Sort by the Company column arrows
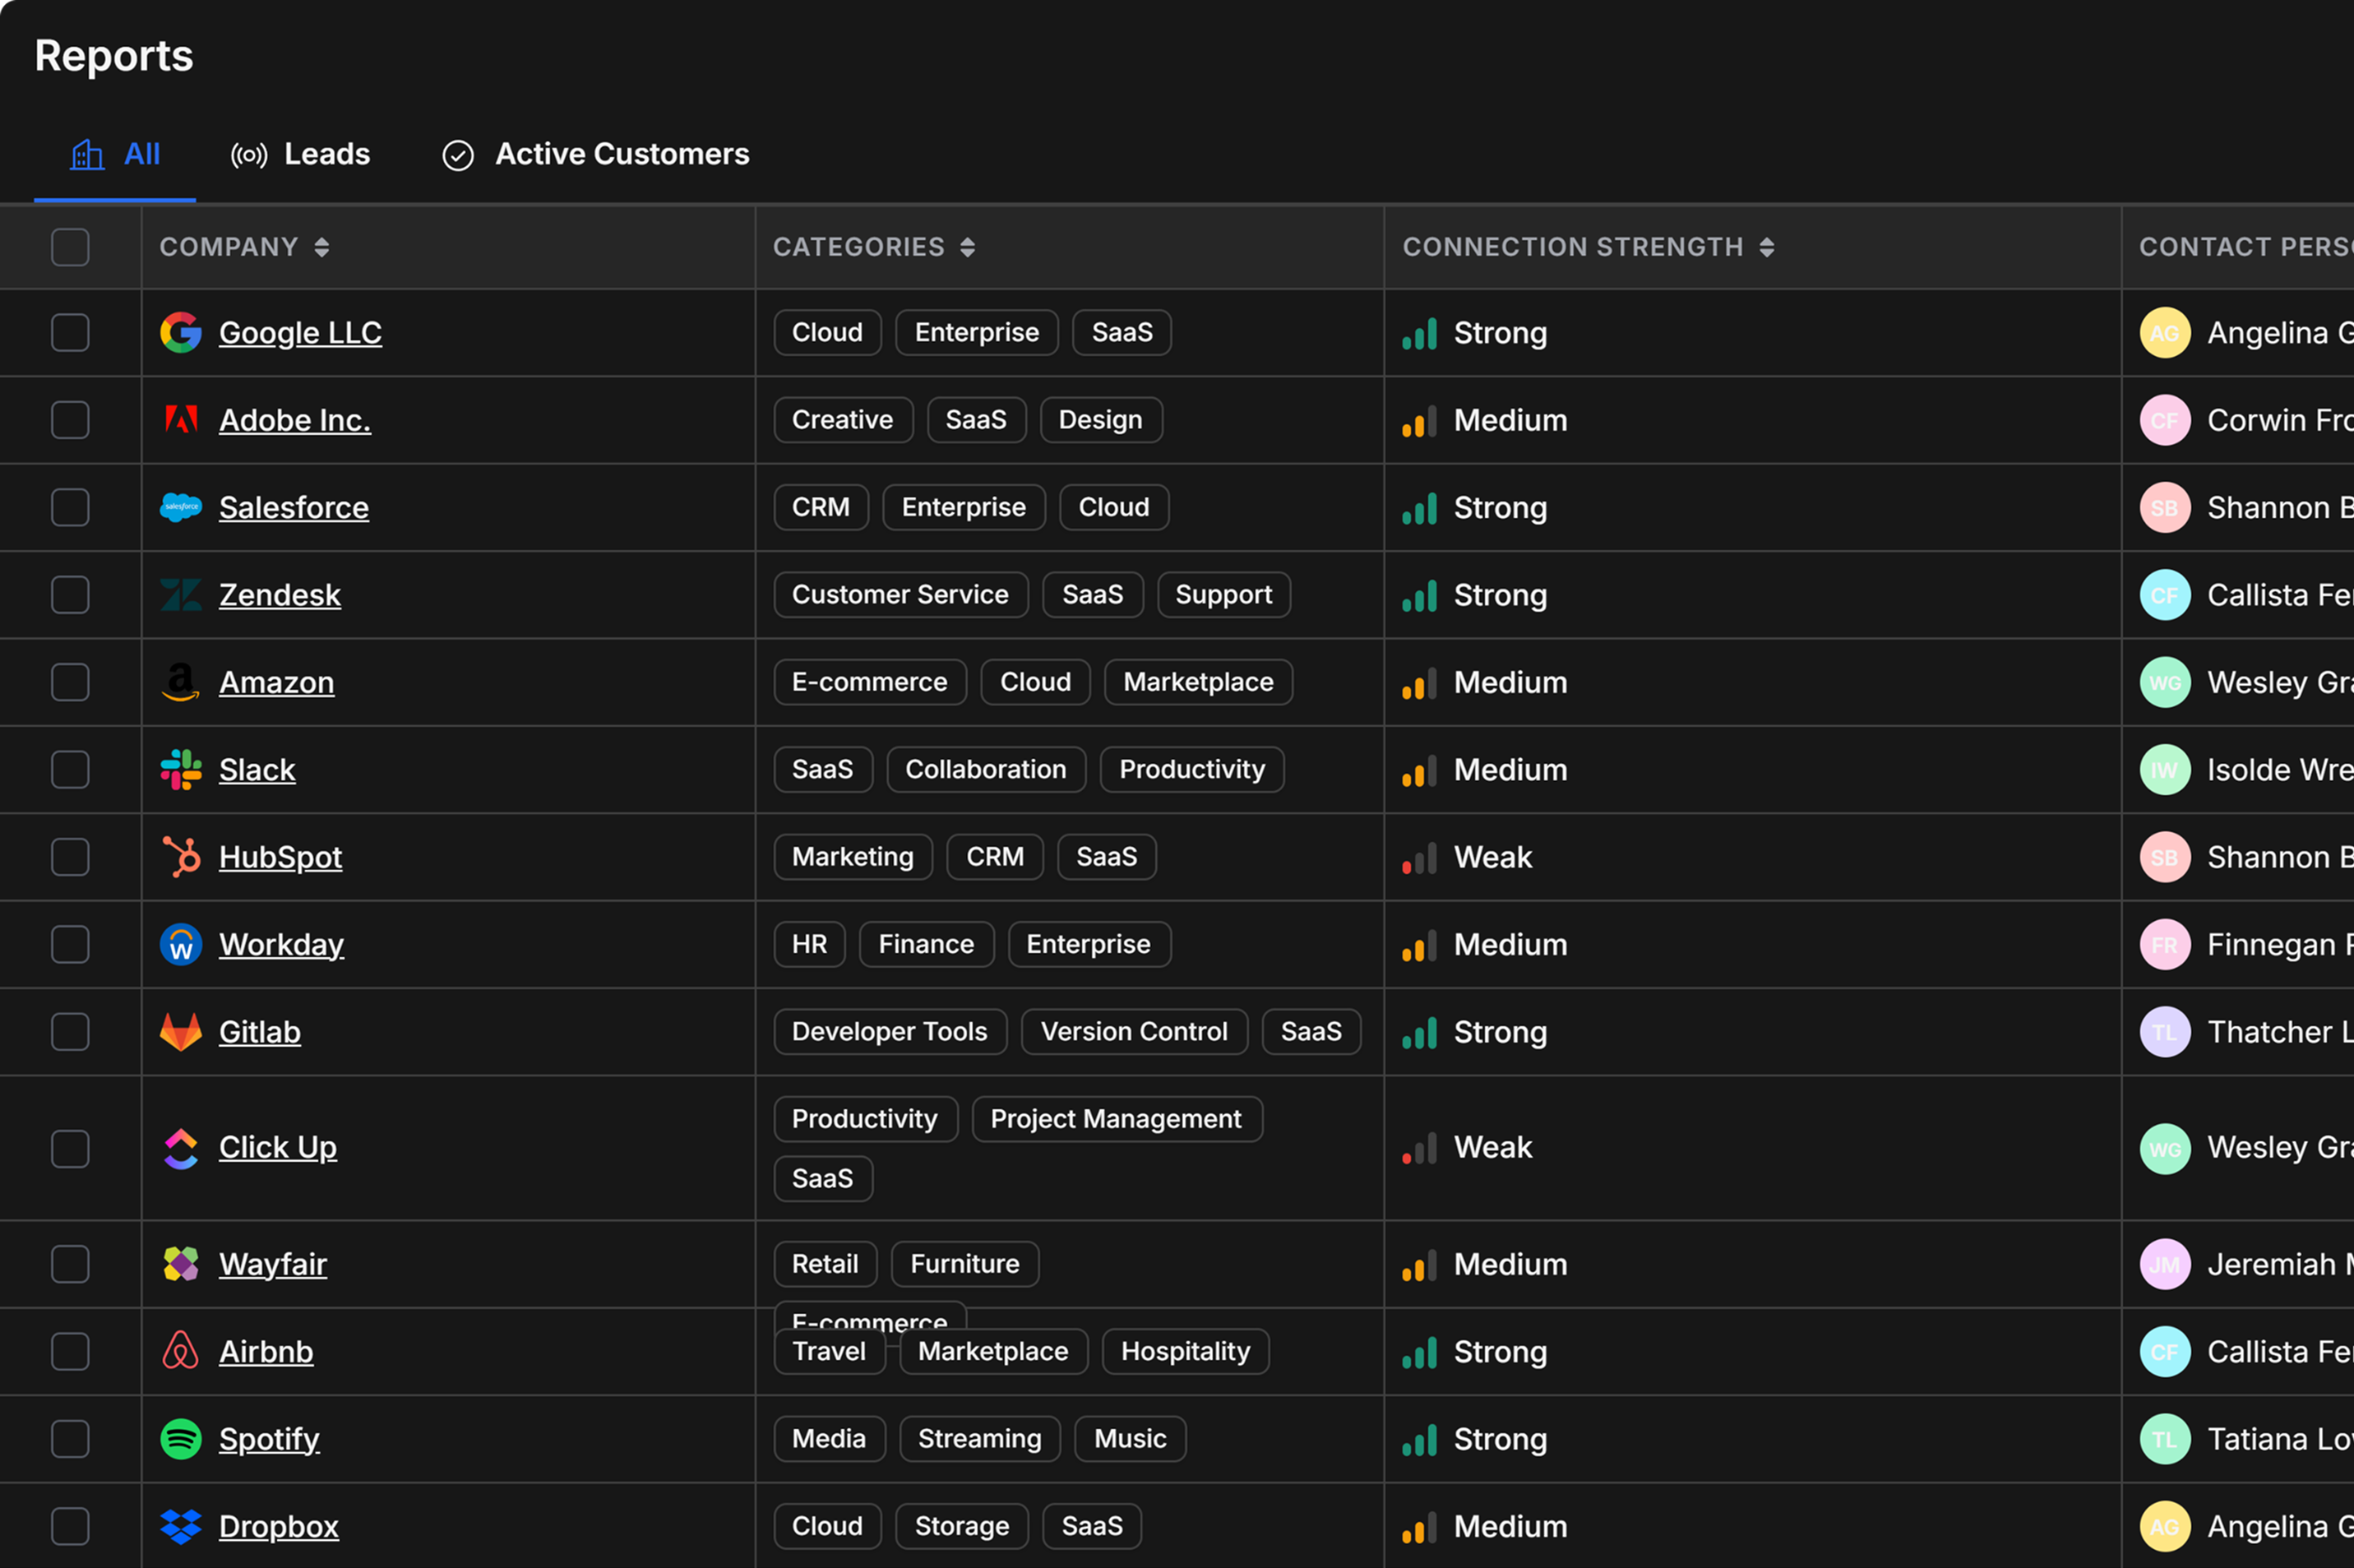Image resolution: width=2354 pixels, height=1568 pixels. point(322,247)
